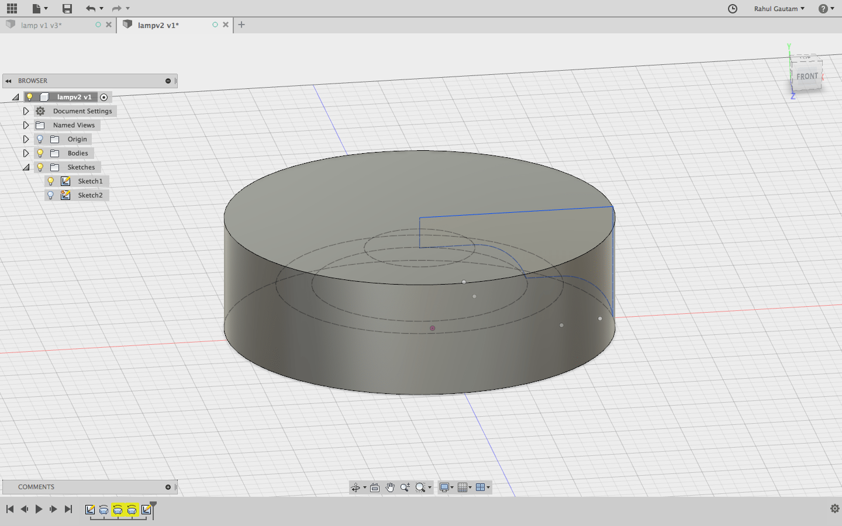Switch to the lamp v1 v3* tab

(x=41, y=25)
